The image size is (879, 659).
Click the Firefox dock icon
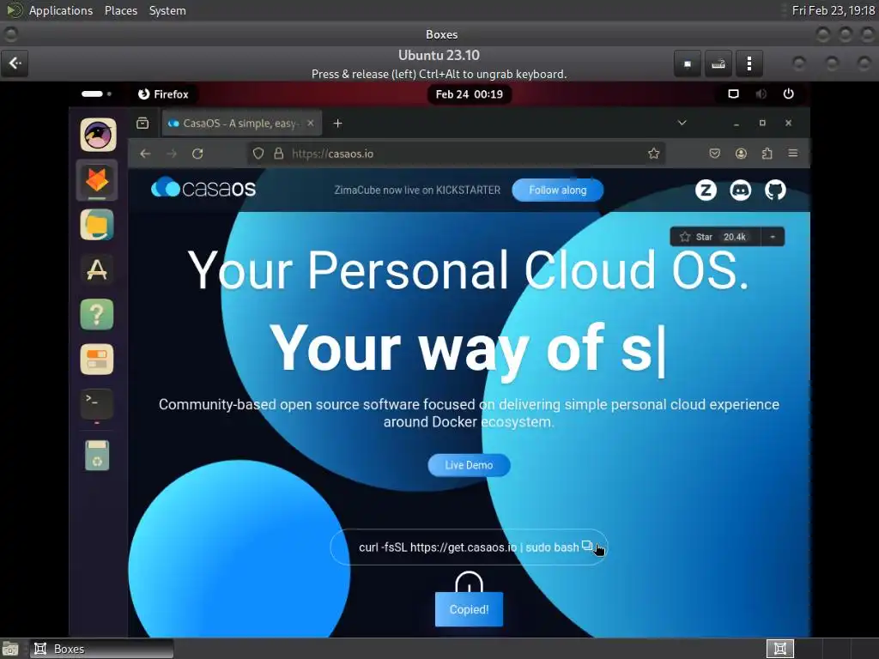coord(97,180)
